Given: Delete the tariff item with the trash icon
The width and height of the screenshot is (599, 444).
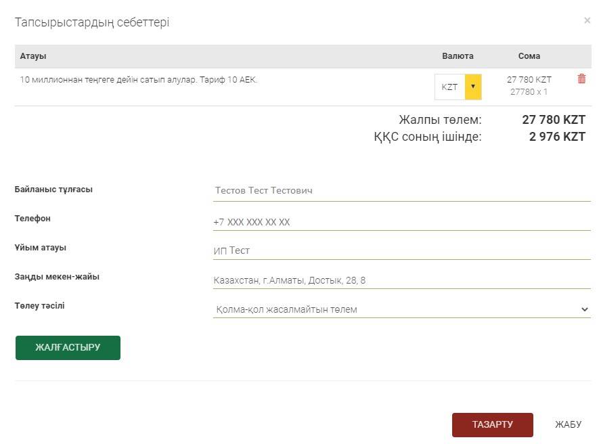Looking at the screenshot, I should (581, 79).
